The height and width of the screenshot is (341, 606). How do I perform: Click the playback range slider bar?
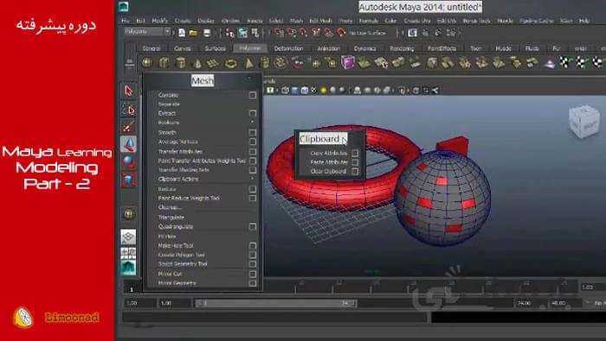pos(275,303)
